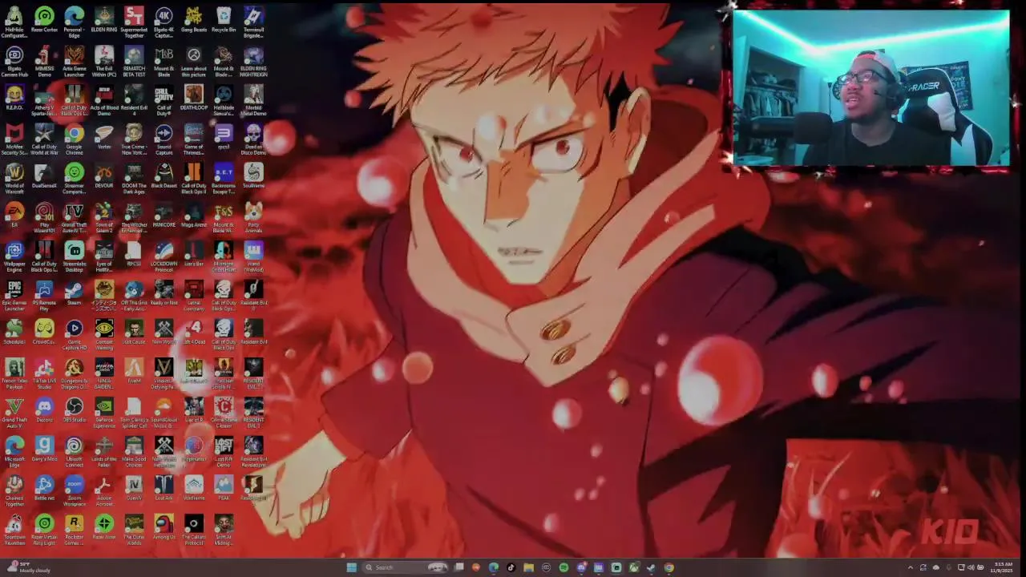This screenshot has height=577, width=1026.
Task: Open Razer Axon shortcut
Action: pos(104,529)
